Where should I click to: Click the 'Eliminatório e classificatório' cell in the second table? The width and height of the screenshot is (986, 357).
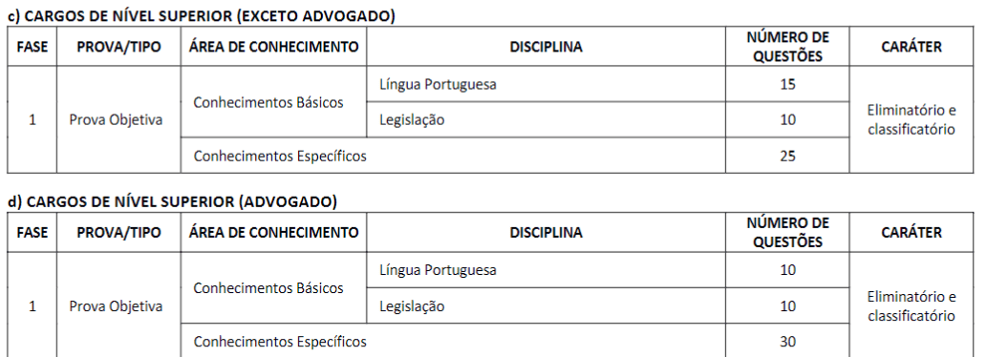pyautogui.click(x=911, y=306)
